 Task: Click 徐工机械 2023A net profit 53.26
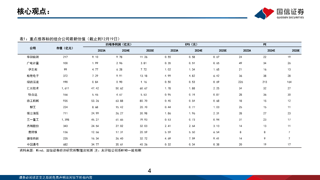pyautogui.click(x=95, y=101)
